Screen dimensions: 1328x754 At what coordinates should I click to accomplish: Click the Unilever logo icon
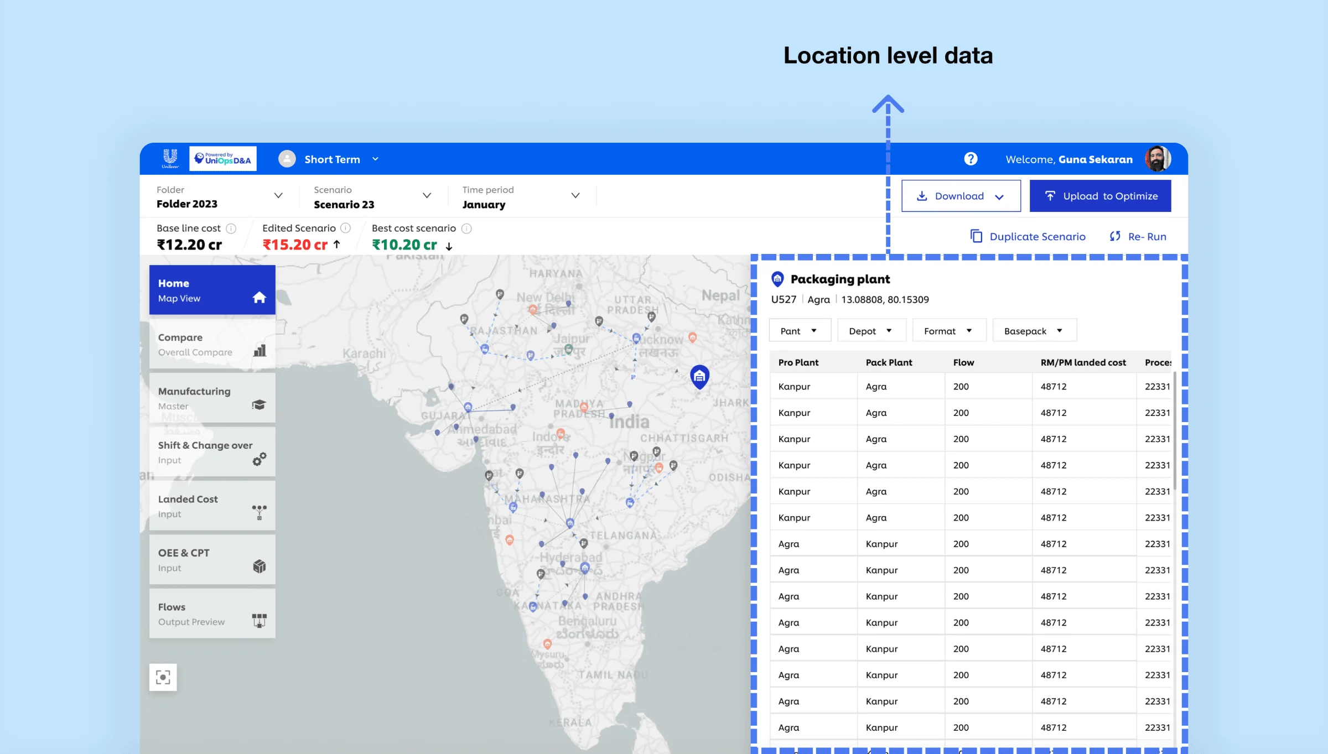tap(170, 159)
